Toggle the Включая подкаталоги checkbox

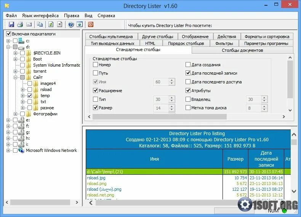coord(8,34)
